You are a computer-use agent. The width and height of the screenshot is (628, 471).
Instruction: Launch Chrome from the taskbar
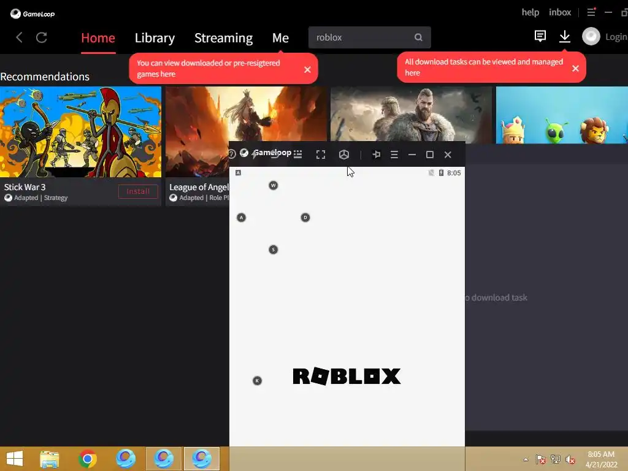pyautogui.click(x=88, y=459)
